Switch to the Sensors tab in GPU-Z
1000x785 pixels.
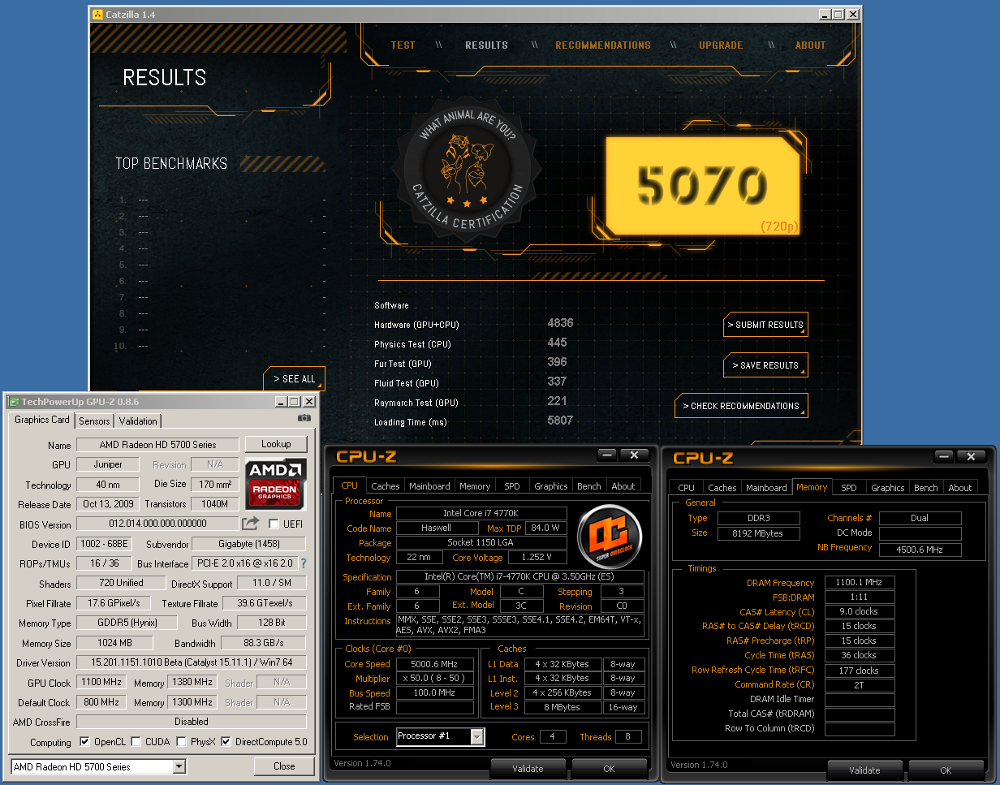94,421
